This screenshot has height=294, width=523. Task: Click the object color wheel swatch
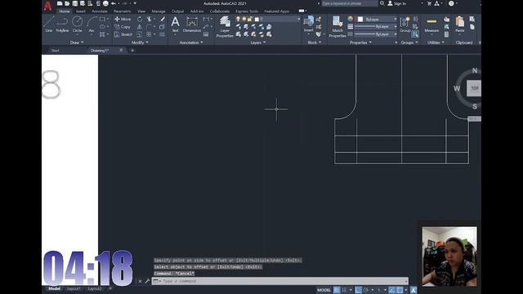(350, 19)
